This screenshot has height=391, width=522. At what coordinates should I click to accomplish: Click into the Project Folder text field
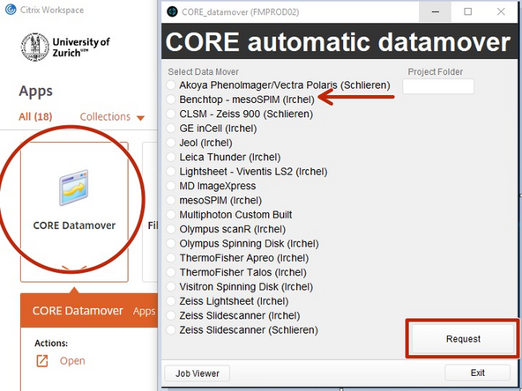coord(438,86)
